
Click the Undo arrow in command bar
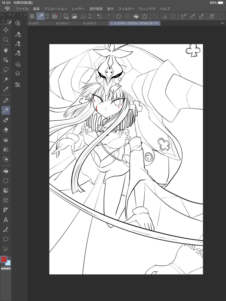[99, 16]
